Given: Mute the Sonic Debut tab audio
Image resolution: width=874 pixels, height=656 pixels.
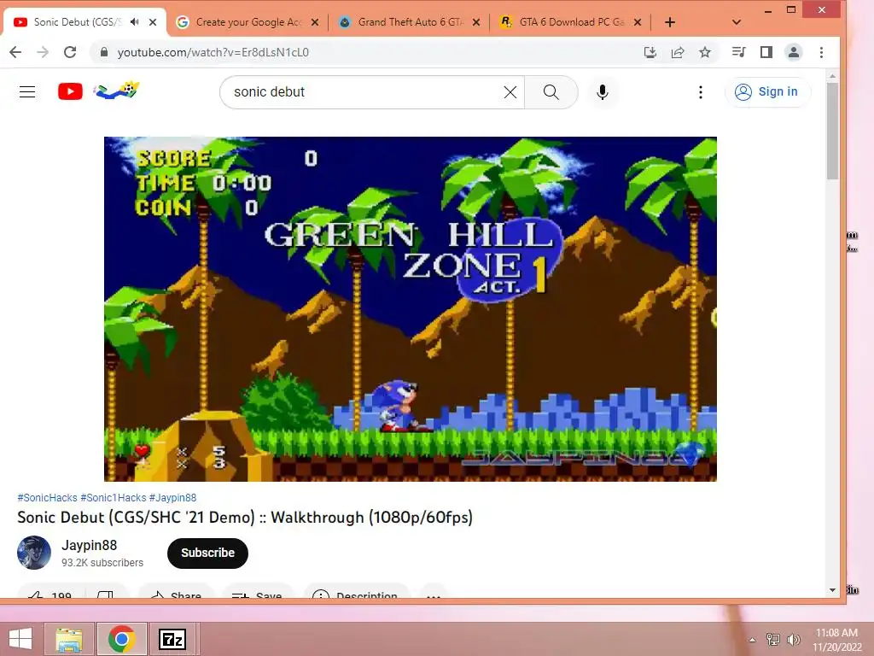Looking at the screenshot, I should point(134,22).
